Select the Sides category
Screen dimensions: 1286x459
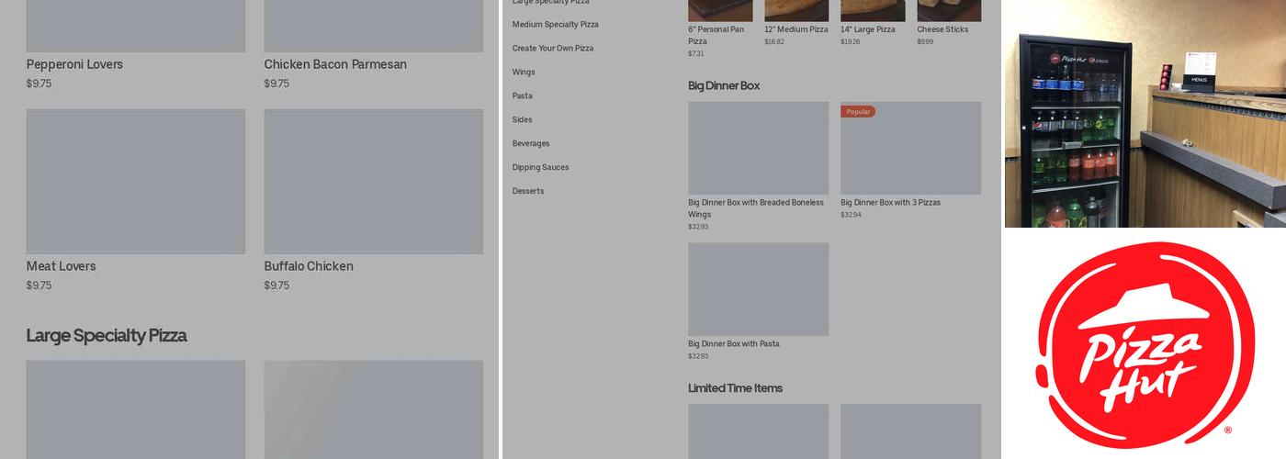523,120
